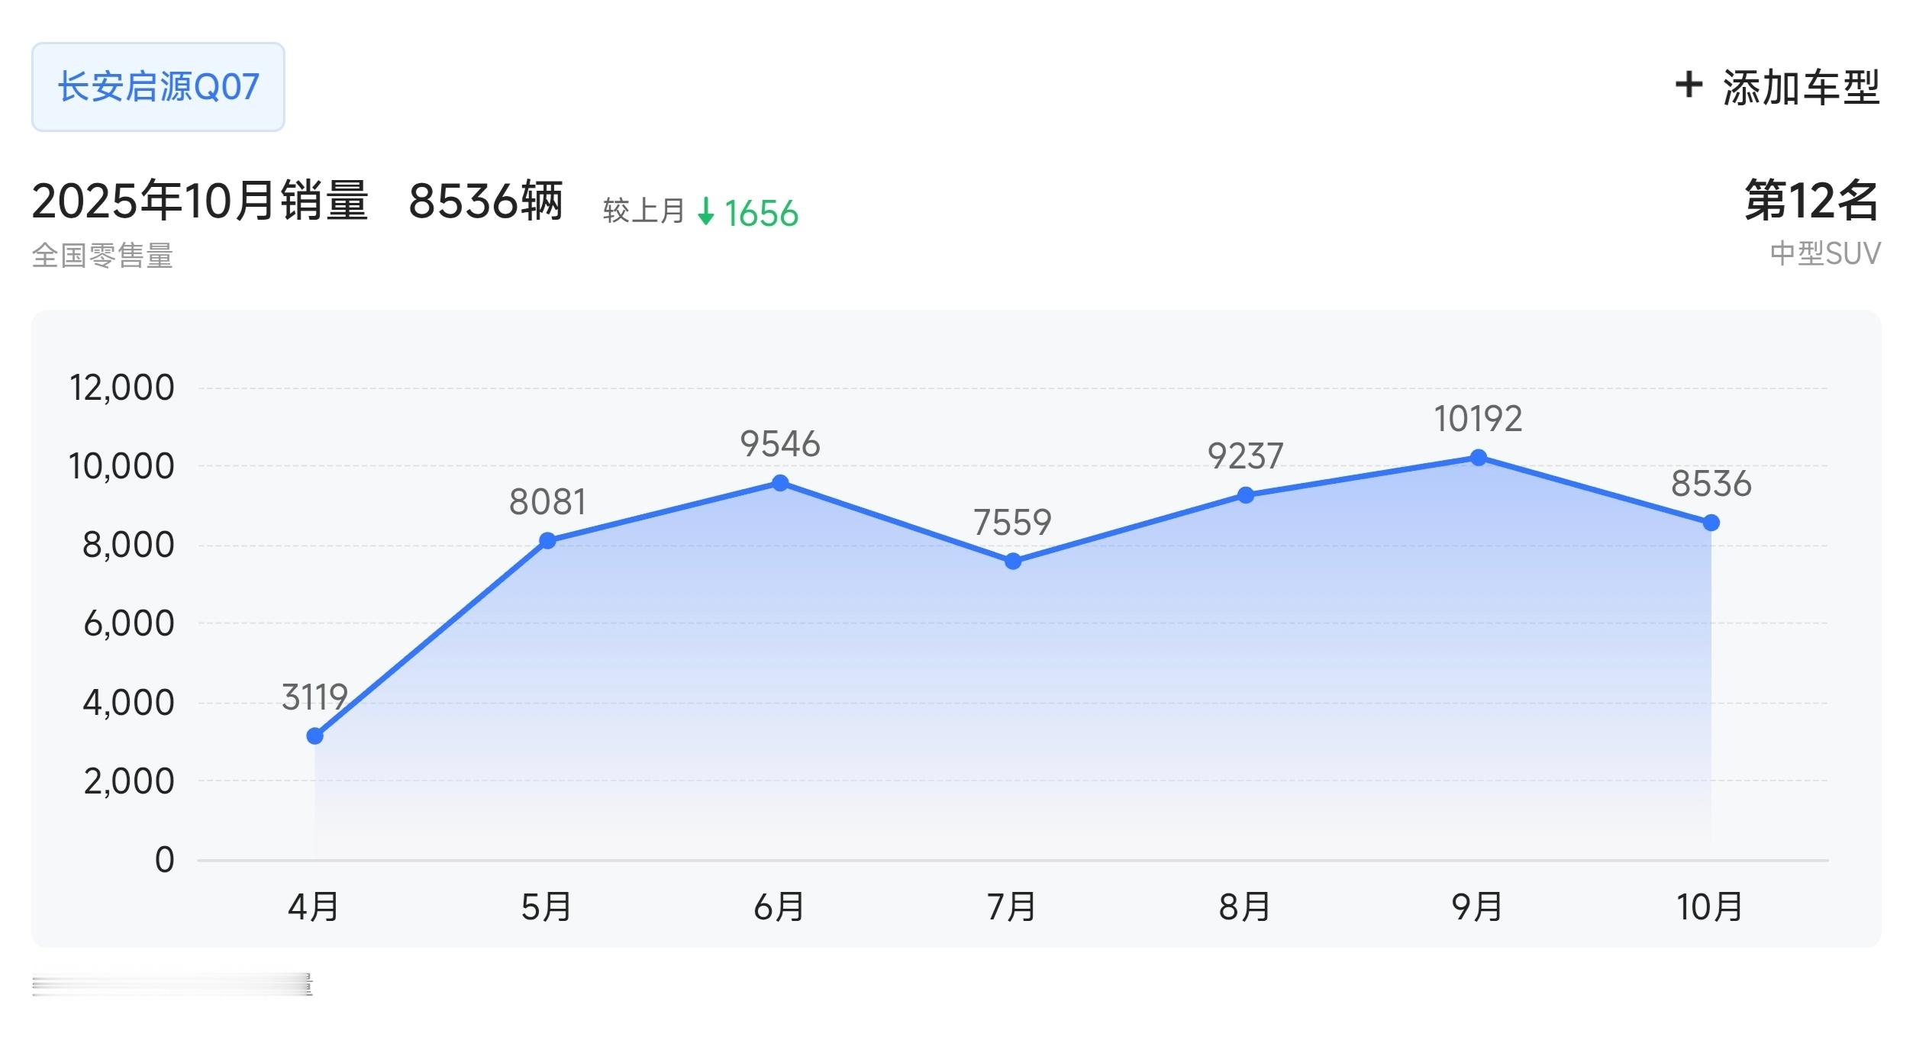Screen dimensions: 1913x1056
Task: Click the green down-arrow change indicator
Action: pyautogui.click(x=706, y=212)
